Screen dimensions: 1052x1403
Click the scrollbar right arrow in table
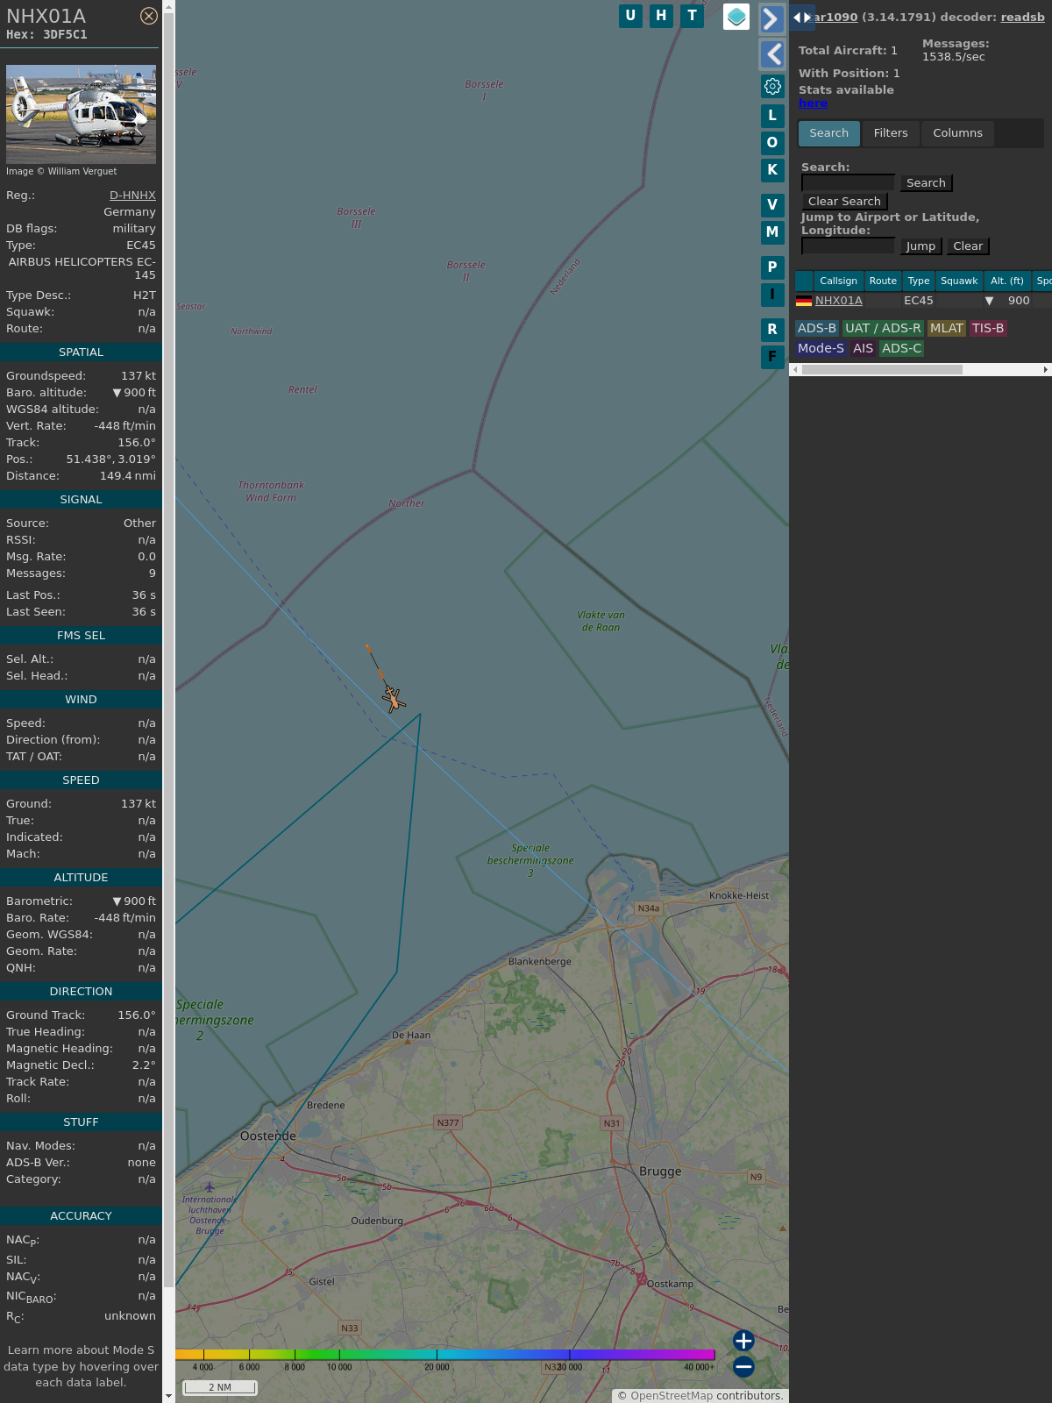click(x=1046, y=370)
